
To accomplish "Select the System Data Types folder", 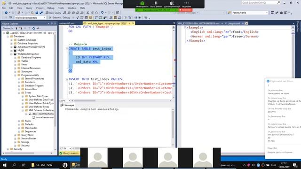I will [x=39, y=96].
